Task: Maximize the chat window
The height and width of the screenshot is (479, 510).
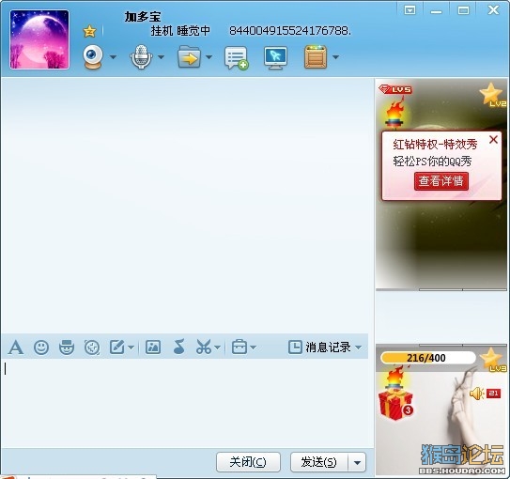Action: pyautogui.click(x=463, y=10)
